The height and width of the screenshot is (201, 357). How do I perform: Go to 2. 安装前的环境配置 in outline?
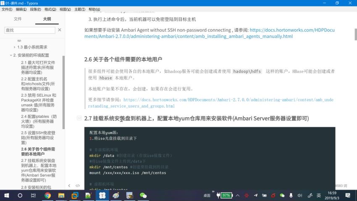point(31,55)
